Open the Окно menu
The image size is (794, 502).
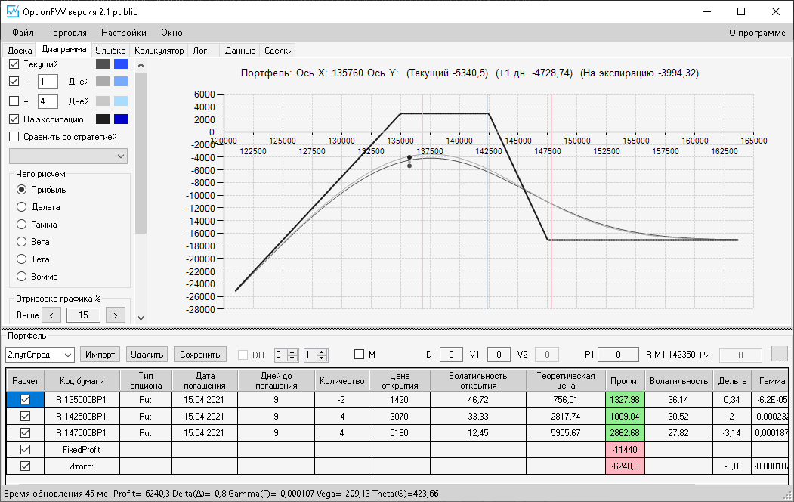[x=171, y=33]
